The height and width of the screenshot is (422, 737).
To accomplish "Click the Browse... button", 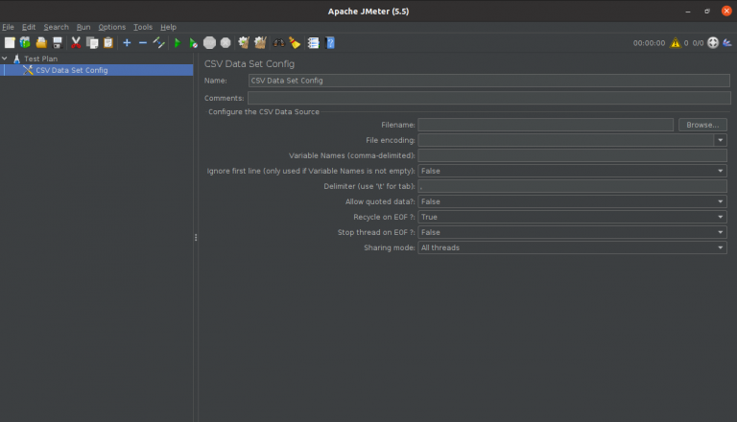I will (702, 125).
